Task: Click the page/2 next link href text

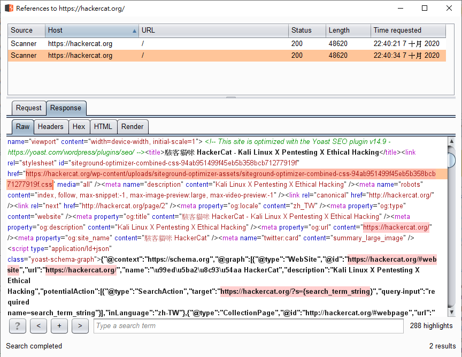Action: [x=125, y=206]
